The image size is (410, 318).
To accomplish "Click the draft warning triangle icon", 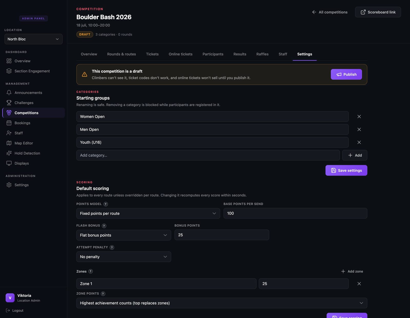I will [85, 75].
